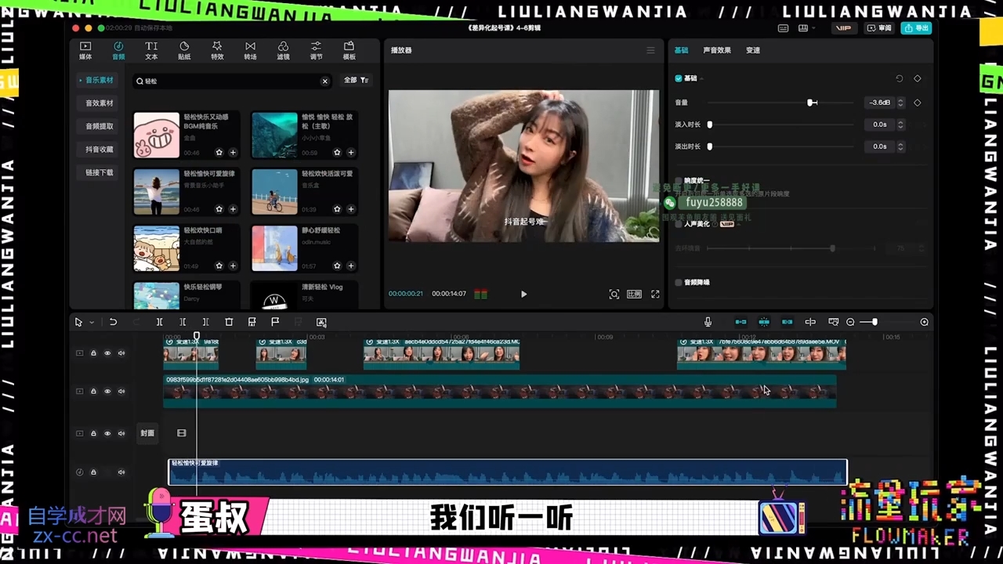Add 愉悦 愉快 轻松 放松 track to timeline
This screenshot has width=1003, height=564.
click(x=350, y=153)
